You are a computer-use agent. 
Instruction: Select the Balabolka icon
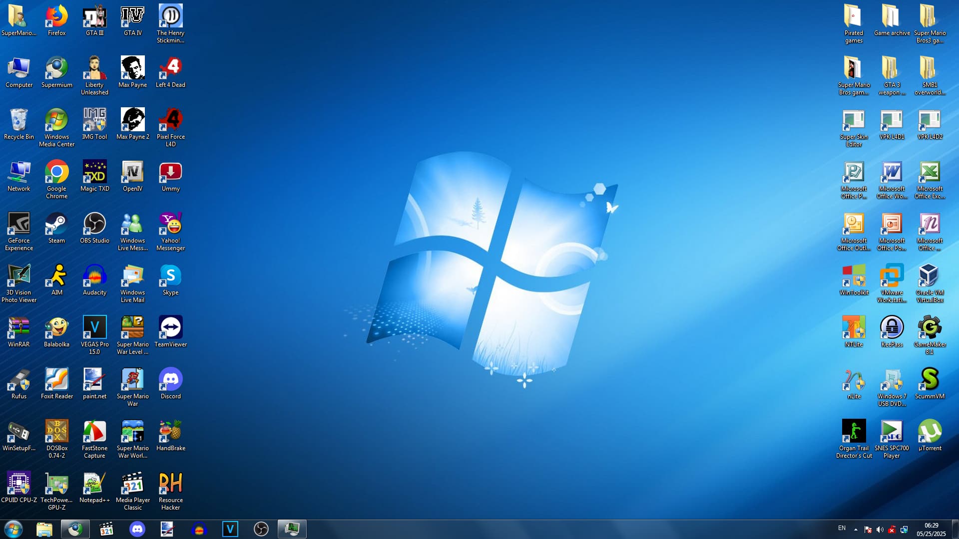point(56,331)
